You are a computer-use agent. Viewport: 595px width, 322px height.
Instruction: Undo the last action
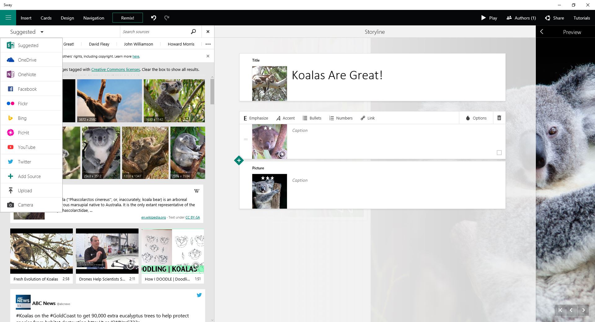point(154,18)
